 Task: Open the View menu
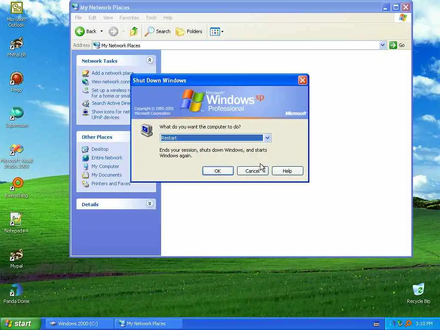108,18
